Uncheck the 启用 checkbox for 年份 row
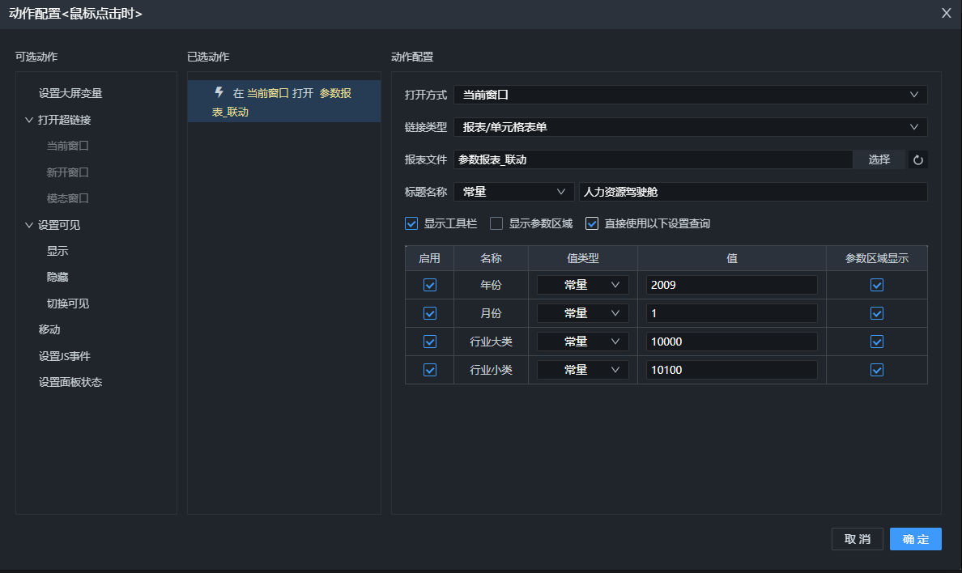The height and width of the screenshot is (573, 962). point(430,285)
